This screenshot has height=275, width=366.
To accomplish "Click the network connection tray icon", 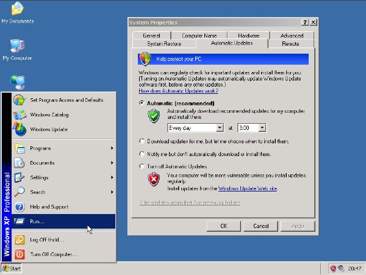I will click(x=341, y=269).
